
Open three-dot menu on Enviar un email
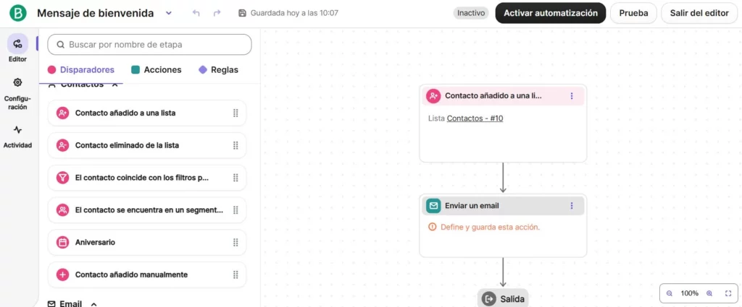pos(571,206)
